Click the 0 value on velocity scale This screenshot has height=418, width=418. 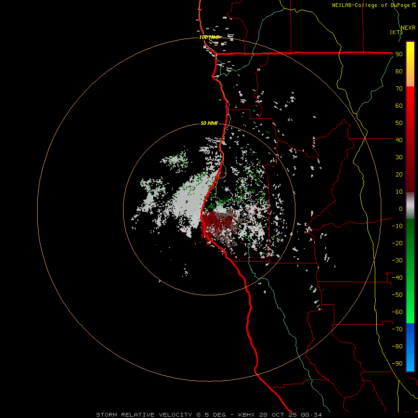[x=401, y=209]
